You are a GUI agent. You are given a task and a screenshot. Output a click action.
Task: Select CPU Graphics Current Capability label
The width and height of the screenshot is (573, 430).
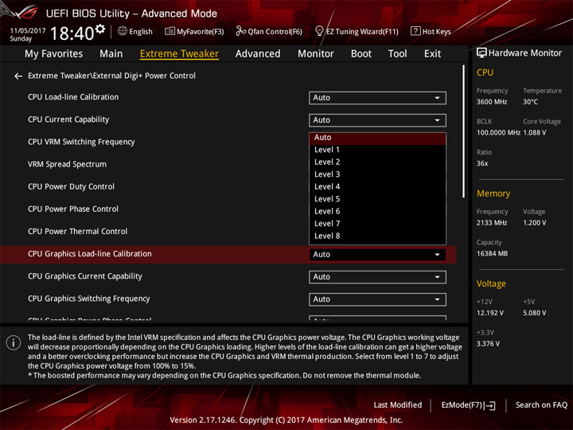pyautogui.click(x=85, y=276)
